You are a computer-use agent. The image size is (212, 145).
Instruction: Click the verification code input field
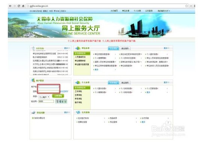tap(46, 101)
